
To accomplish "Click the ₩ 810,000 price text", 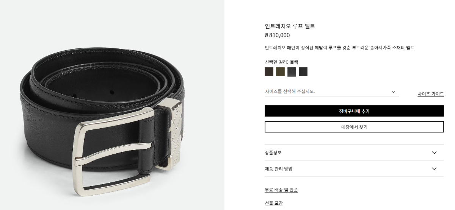I will pos(277,35).
